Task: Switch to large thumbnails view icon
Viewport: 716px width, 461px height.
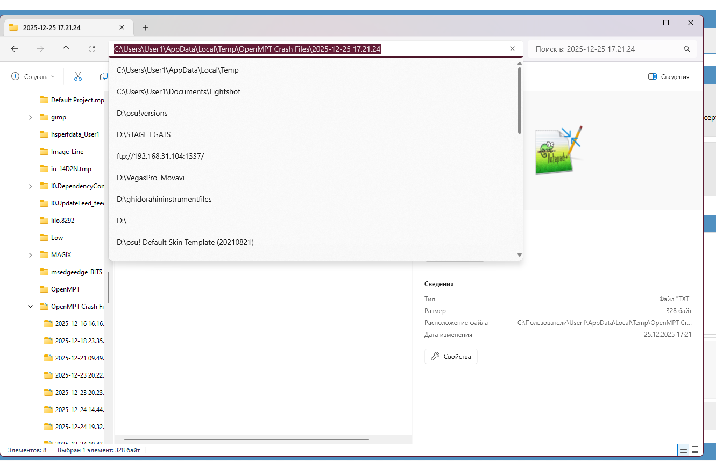Action: pyautogui.click(x=695, y=450)
